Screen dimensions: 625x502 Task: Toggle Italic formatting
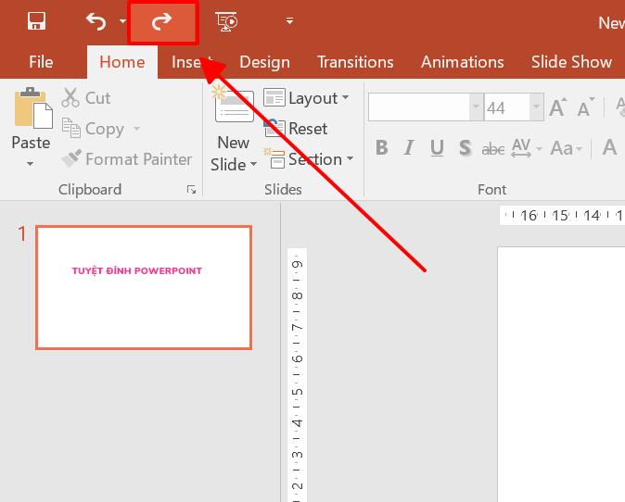pos(409,147)
